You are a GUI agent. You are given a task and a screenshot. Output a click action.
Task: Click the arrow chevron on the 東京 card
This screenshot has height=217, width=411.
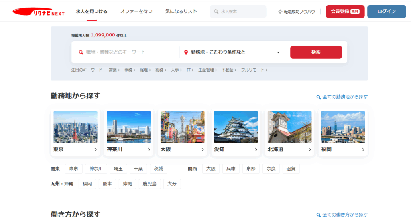(x=96, y=149)
